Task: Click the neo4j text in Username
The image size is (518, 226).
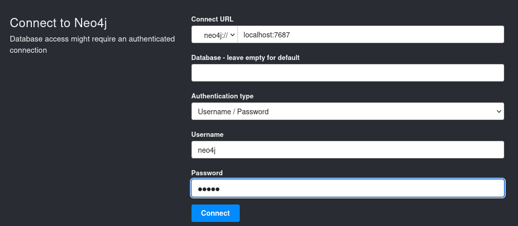Action: (x=206, y=151)
